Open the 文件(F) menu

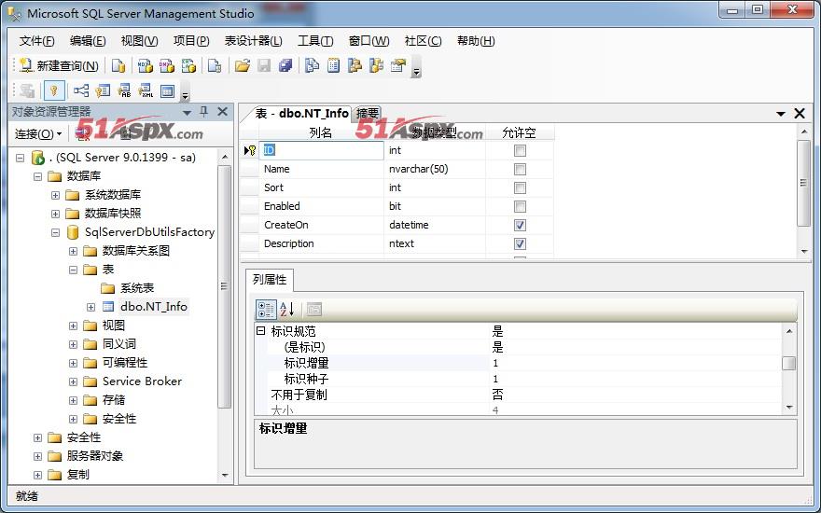click(36, 41)
